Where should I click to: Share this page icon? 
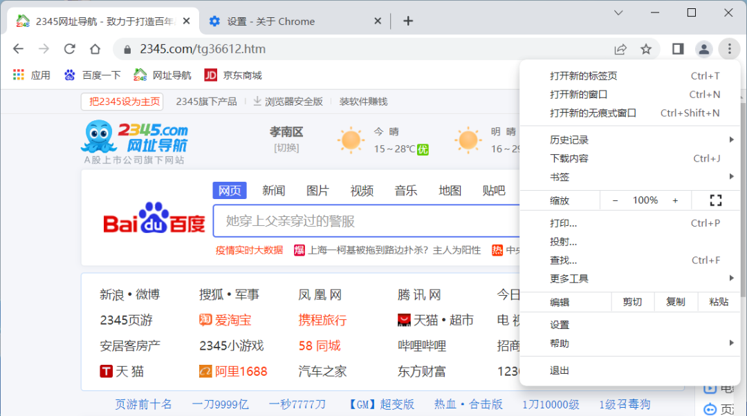(x=620, y=49)
